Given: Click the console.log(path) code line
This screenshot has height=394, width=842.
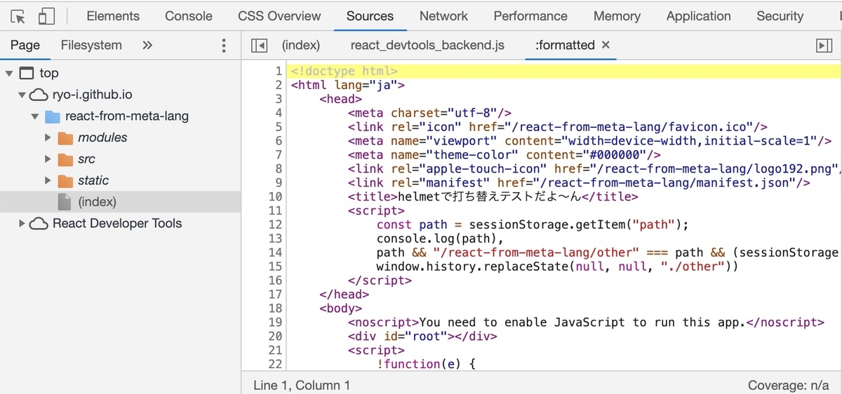Looking at the screenshot, I should [440, 238].
